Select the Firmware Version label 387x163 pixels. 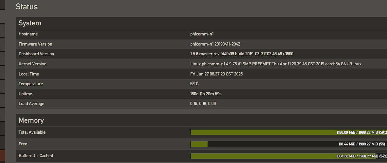click(35, 44)
